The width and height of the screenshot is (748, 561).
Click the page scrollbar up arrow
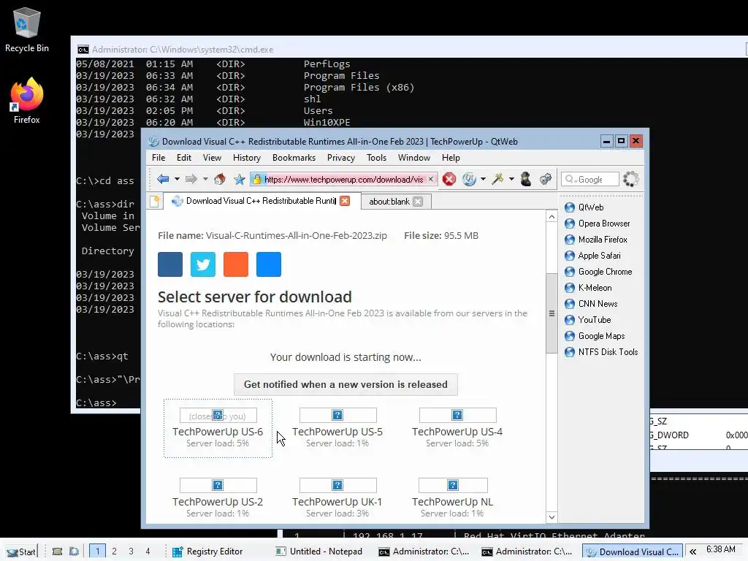coord(552,217)
